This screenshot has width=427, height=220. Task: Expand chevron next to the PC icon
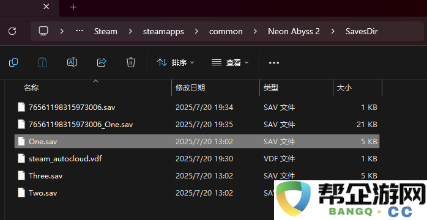(62, 31)
